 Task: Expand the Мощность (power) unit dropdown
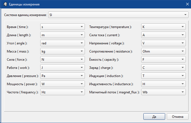(x=62, y=84)
